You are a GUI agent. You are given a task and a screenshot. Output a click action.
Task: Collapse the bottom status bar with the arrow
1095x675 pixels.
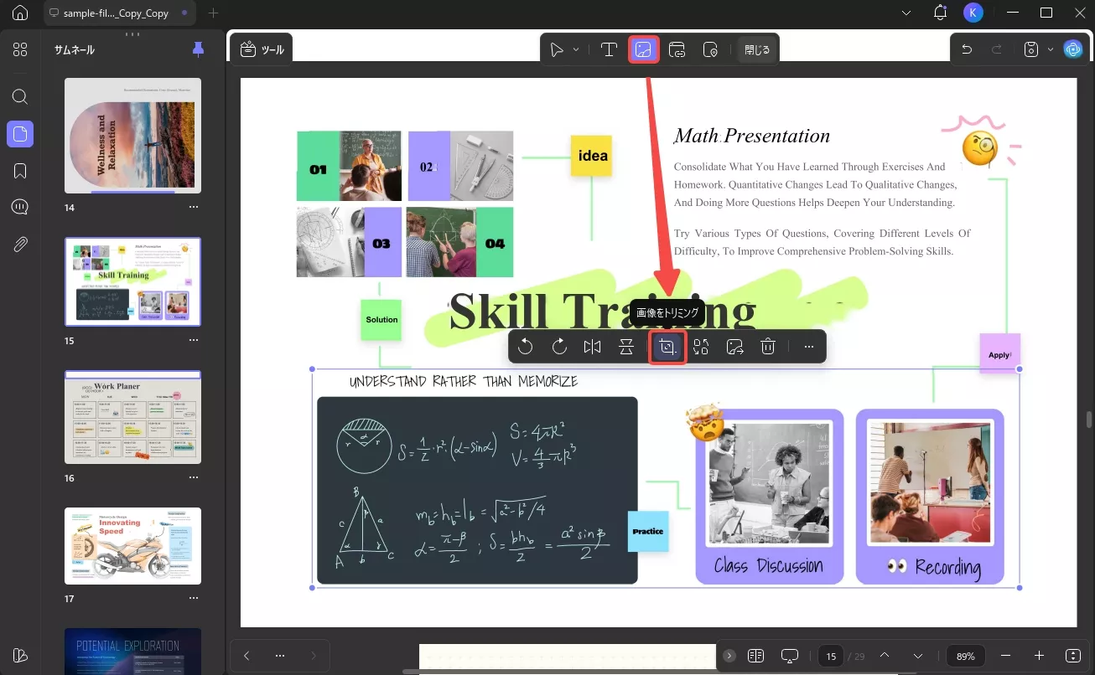pyautogui.click(x=729, y=656)
